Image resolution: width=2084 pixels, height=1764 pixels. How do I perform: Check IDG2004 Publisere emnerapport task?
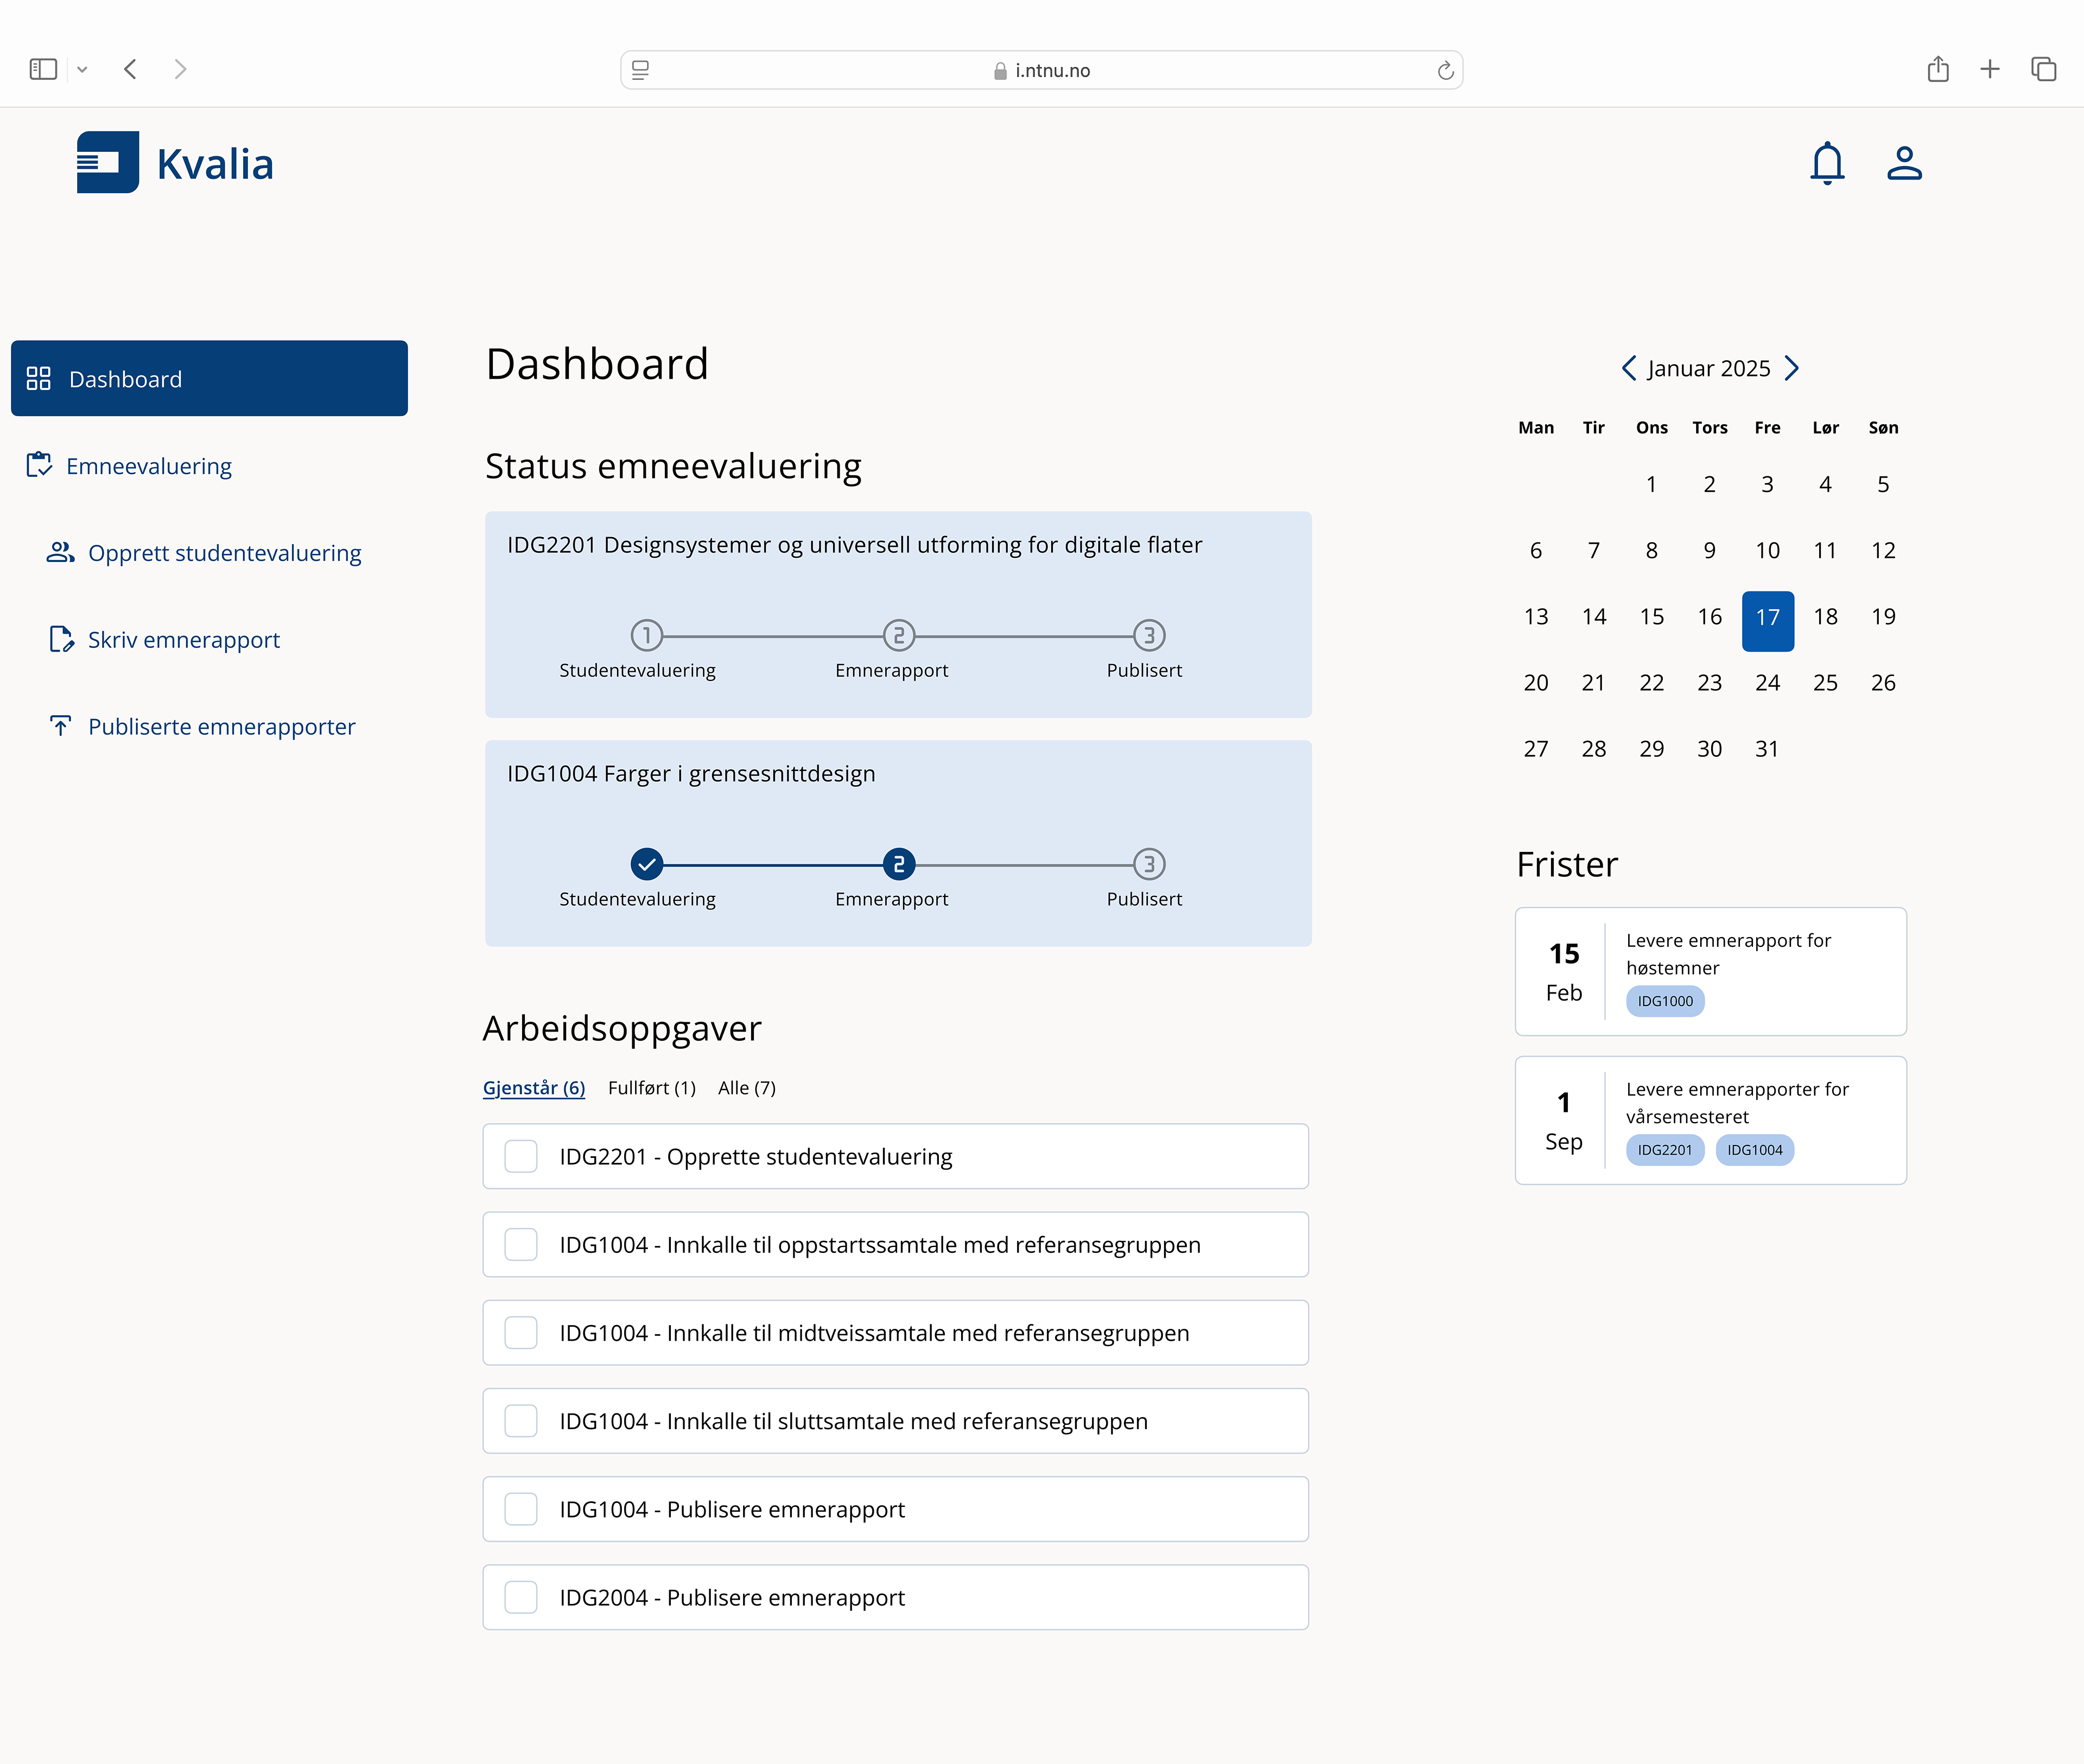pyautogui.click(x=521, y=1597)
